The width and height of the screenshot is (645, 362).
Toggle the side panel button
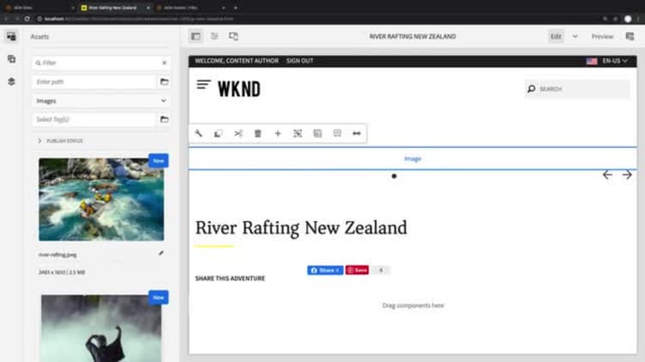[x=195, y=36]
